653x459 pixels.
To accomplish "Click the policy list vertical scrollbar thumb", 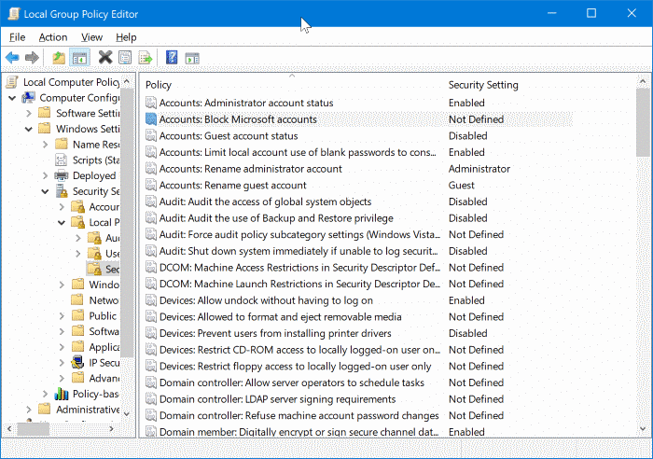I will (x=643, y=123).
